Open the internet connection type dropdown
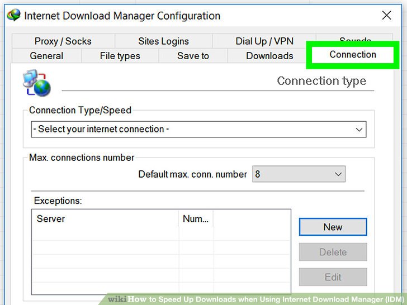 click(x=199, y=129)
